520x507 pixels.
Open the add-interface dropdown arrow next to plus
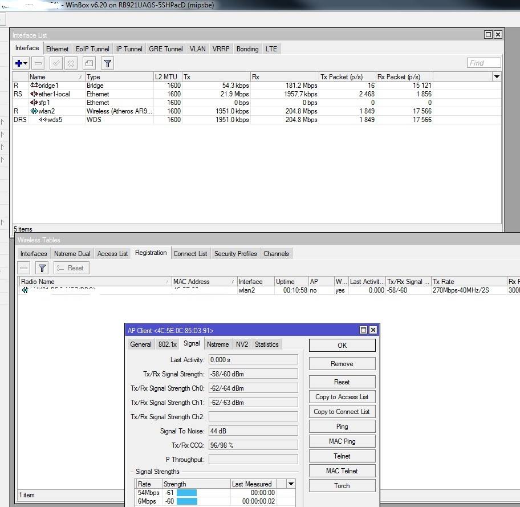tap(26, 63)
